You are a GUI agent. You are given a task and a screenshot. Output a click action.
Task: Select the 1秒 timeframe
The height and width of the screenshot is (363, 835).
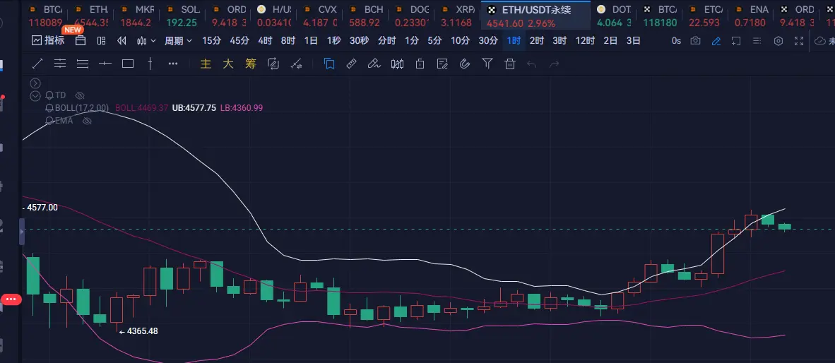(334, 40)
